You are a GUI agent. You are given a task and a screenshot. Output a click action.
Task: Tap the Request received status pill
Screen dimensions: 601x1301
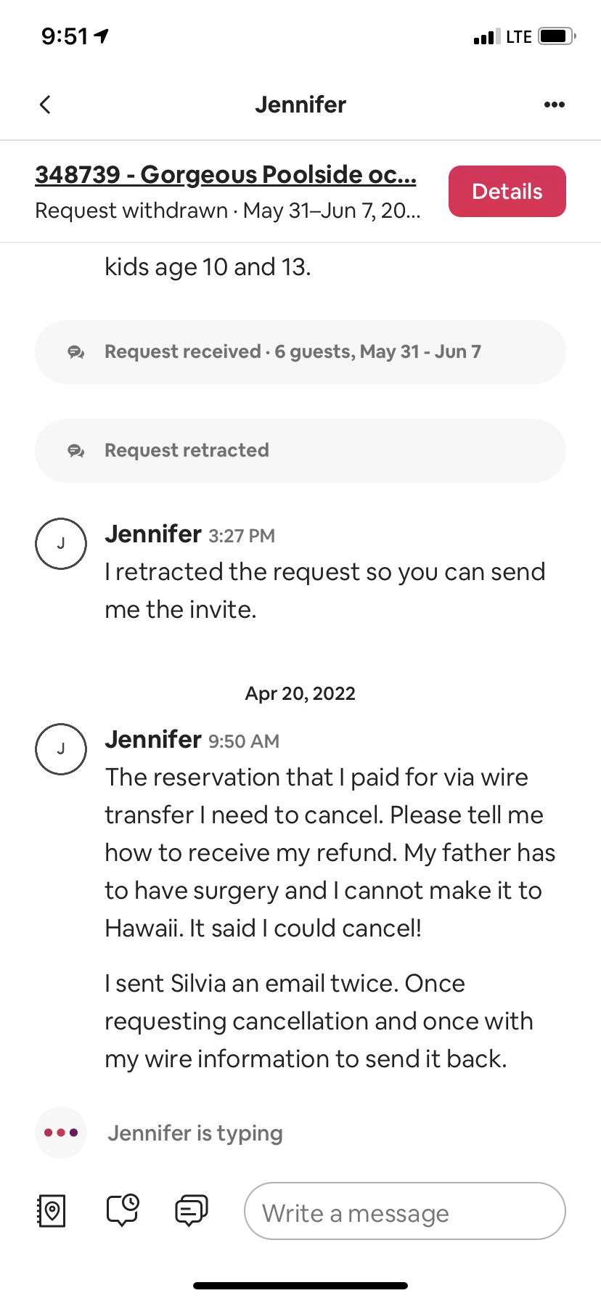300,352
